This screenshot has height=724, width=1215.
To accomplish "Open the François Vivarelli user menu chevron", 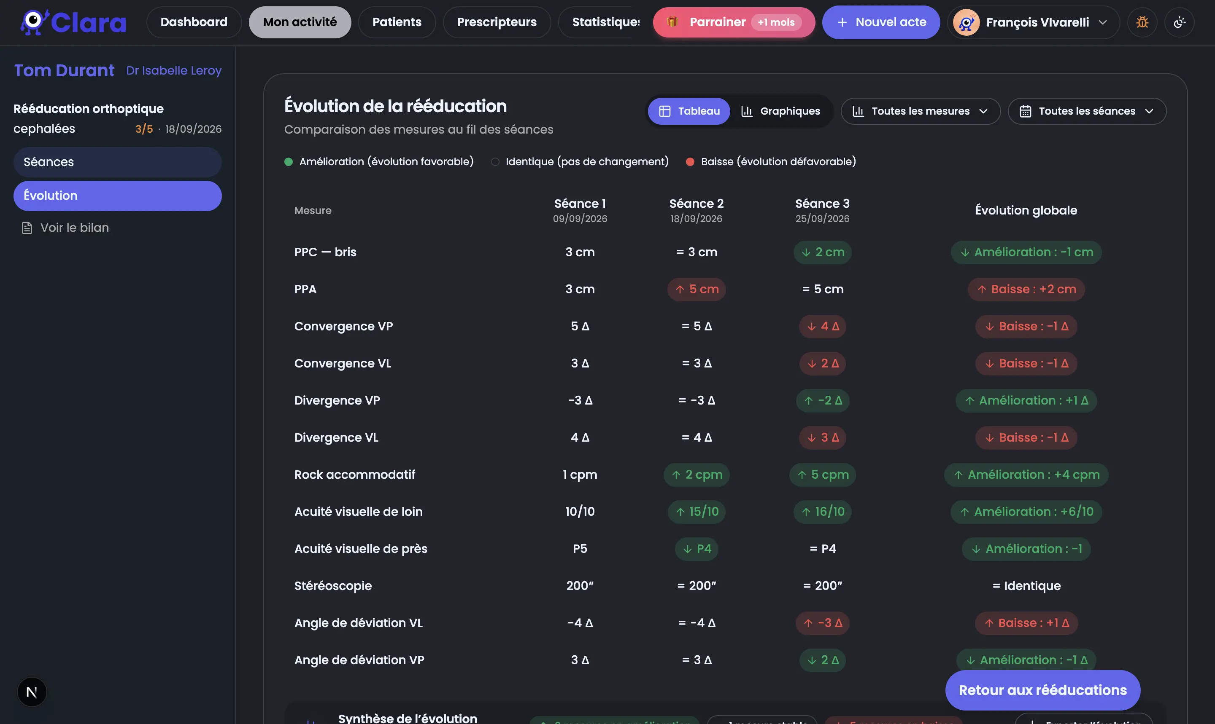I will pos(1103,22).
